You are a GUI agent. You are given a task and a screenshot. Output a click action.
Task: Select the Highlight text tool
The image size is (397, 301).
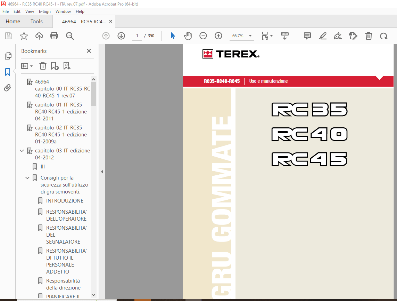click(322, 36)
